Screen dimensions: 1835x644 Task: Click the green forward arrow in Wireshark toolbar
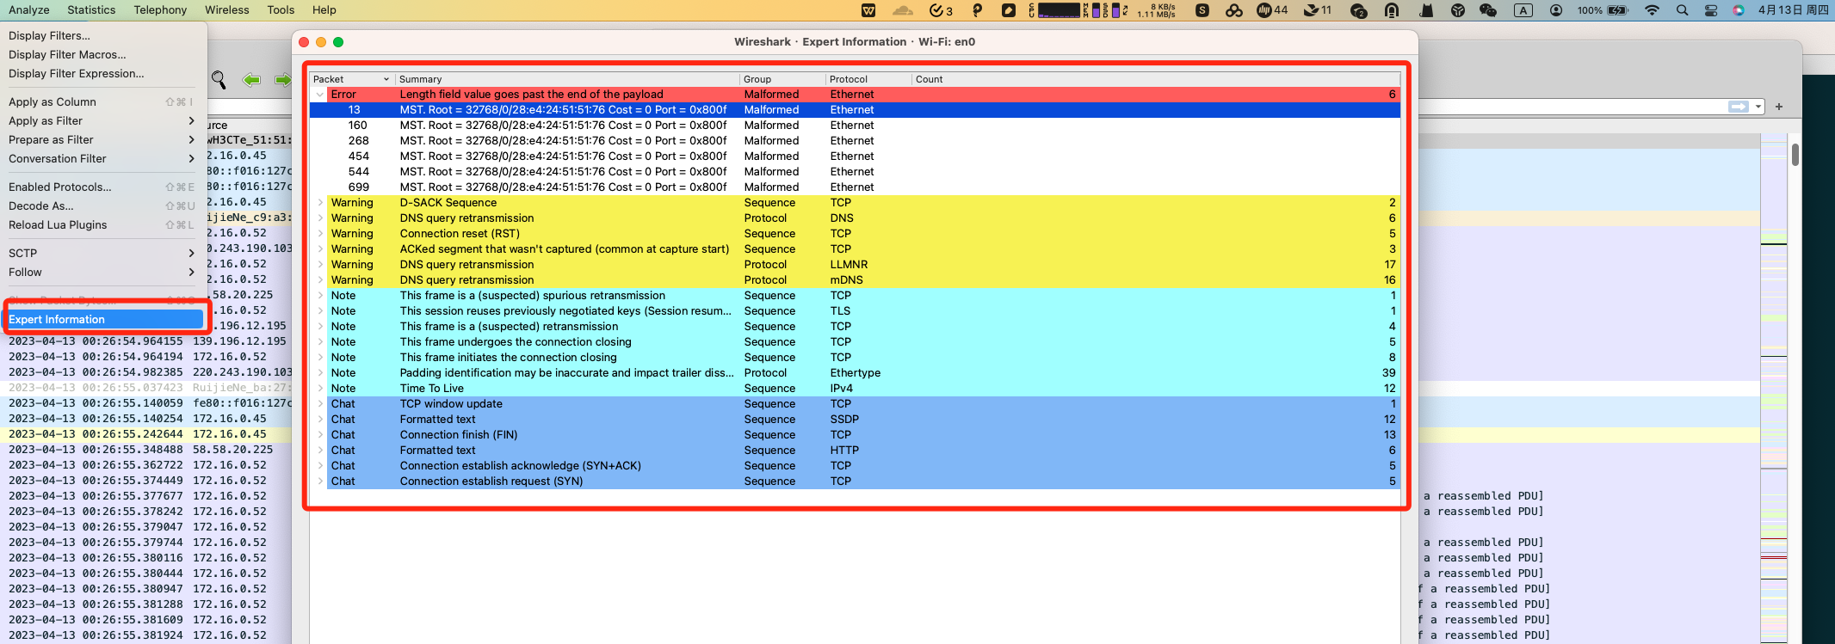(282, 80)
